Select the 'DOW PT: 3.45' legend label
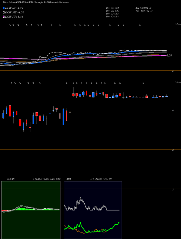The image size is (181, 239). click(14, 17)
